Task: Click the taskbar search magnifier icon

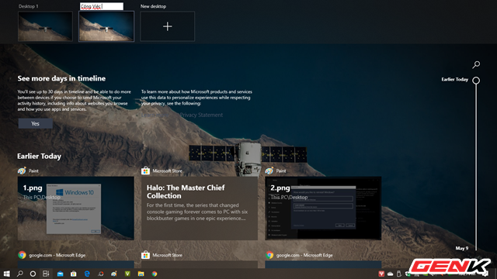Action: coord(19,274)
